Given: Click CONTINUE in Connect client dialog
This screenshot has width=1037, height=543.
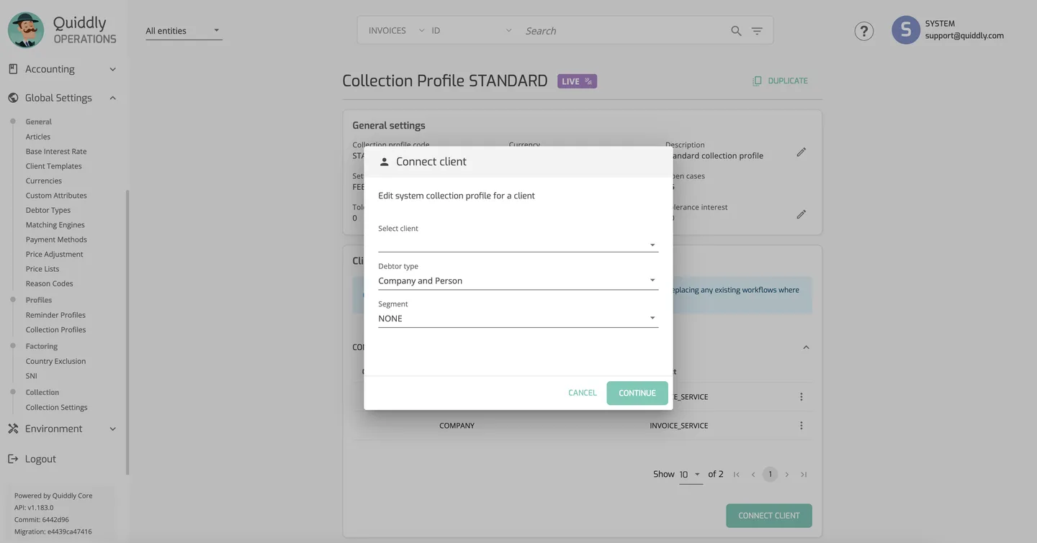Looking at the screenshot, I should click(637, 393).
